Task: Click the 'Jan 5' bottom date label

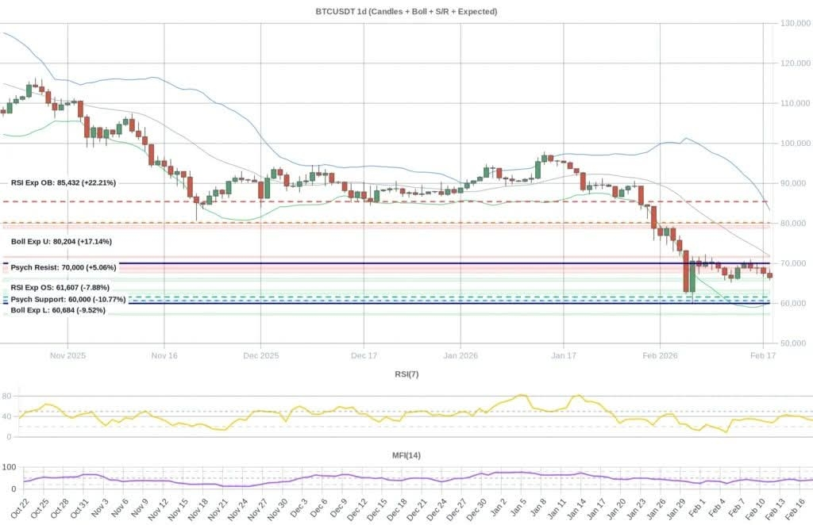Action: [x=521, y=508]
